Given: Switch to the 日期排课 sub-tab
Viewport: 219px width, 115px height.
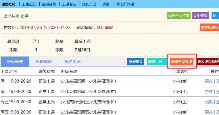Looking at the screenshot, I should [x=44, y=62].
